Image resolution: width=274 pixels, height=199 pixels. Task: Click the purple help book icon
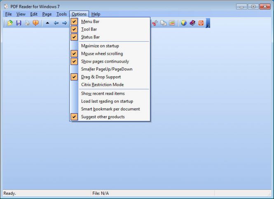tap(192, 23)
